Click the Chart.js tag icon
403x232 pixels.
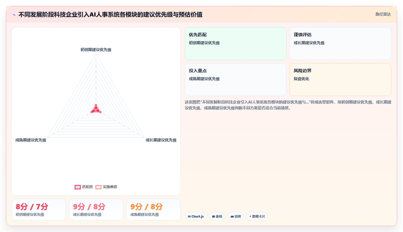189,216
